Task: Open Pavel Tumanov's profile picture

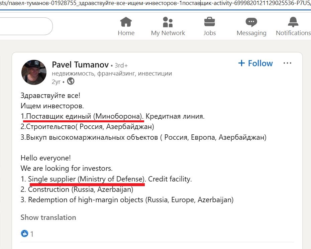Action: (34, 73)
